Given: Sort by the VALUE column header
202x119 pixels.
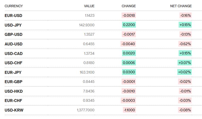Looking at the screenshot, I should 89,6.
